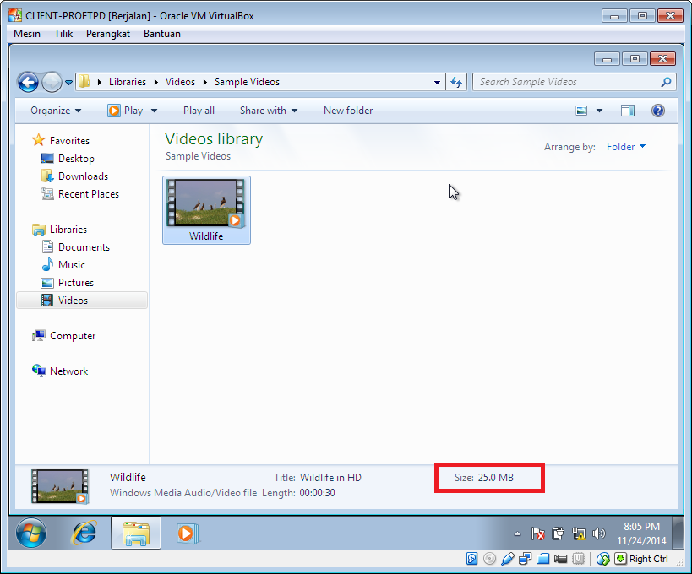Go back with the blue Back arrow
This screenshot has width=692, height=574.
click(28, 82)
